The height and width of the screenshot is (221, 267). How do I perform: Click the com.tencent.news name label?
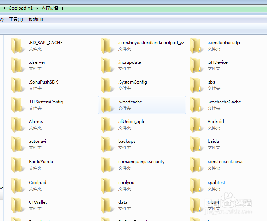[225, 162]
